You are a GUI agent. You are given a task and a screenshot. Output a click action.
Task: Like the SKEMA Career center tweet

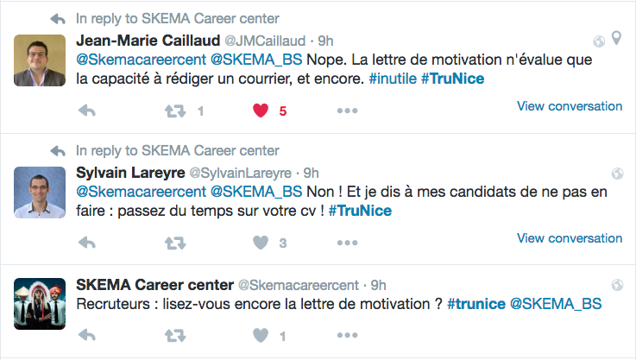click(x=261, y=334)
